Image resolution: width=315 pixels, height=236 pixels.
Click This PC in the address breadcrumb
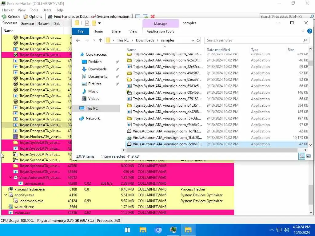tap(123, 40)
